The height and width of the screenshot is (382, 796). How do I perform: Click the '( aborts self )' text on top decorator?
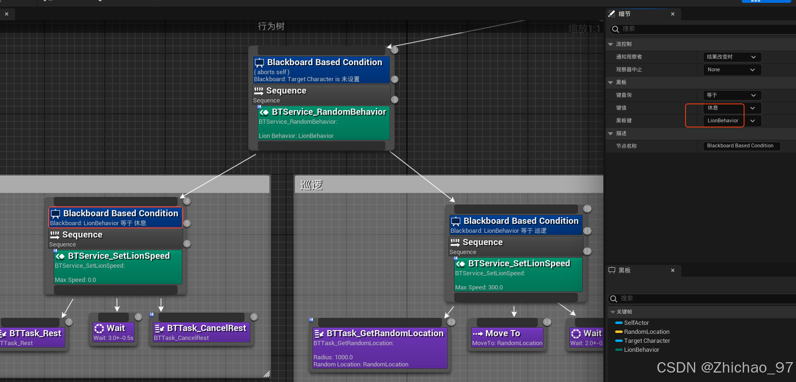pos(272,72)
